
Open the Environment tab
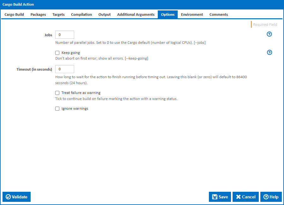click(x=192, y=14)
